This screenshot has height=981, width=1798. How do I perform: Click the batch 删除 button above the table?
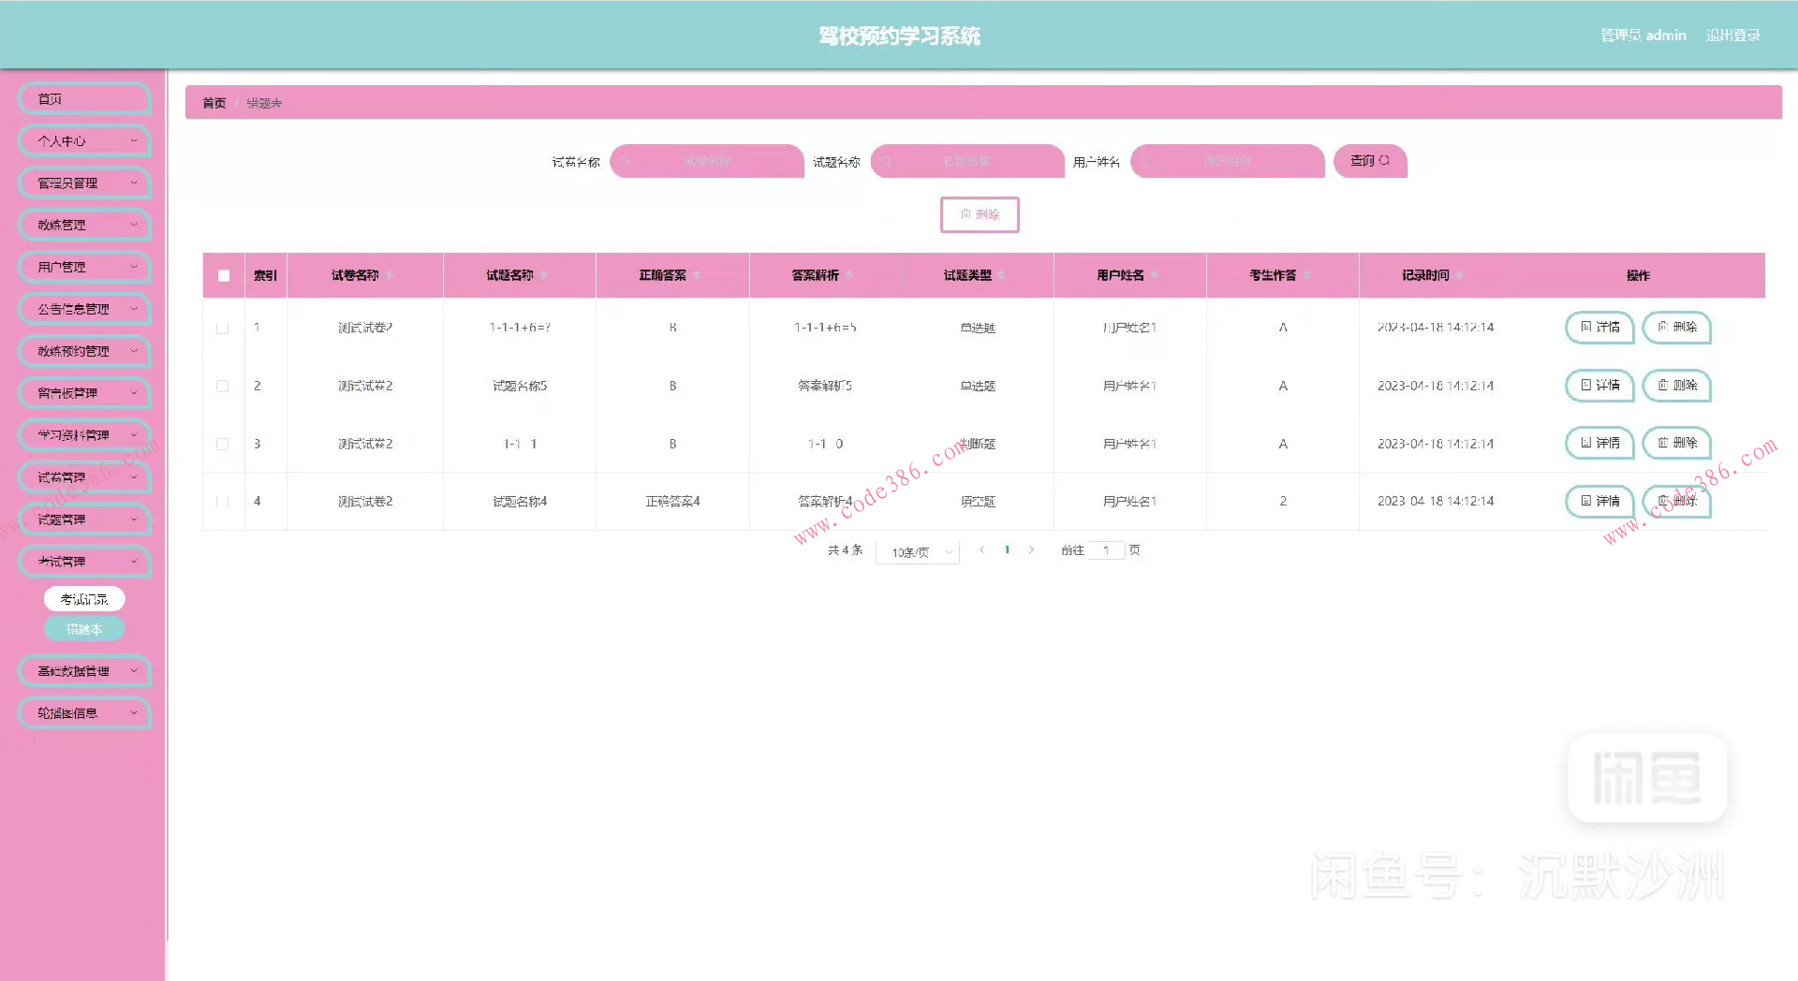coord(980,214)
